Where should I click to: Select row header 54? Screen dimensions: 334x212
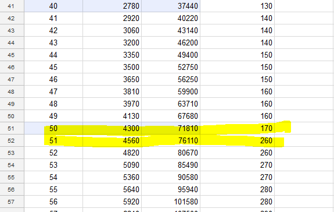click(x=12, y=165)
